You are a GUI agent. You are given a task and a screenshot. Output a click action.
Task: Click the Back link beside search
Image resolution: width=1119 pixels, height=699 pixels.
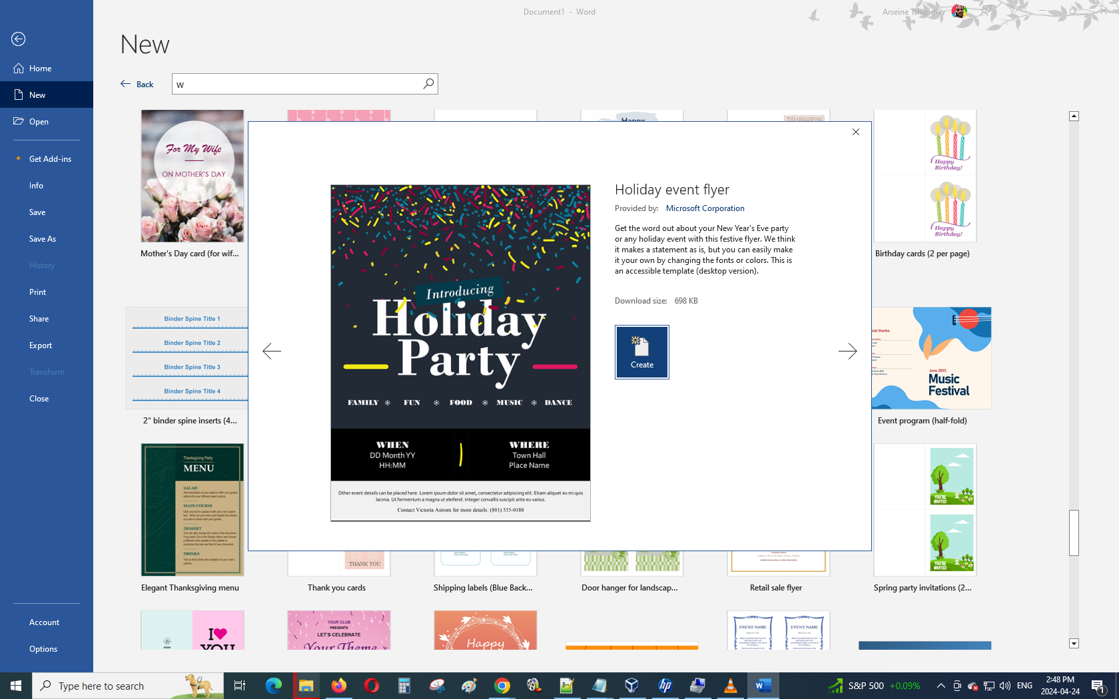pos(137,84)
